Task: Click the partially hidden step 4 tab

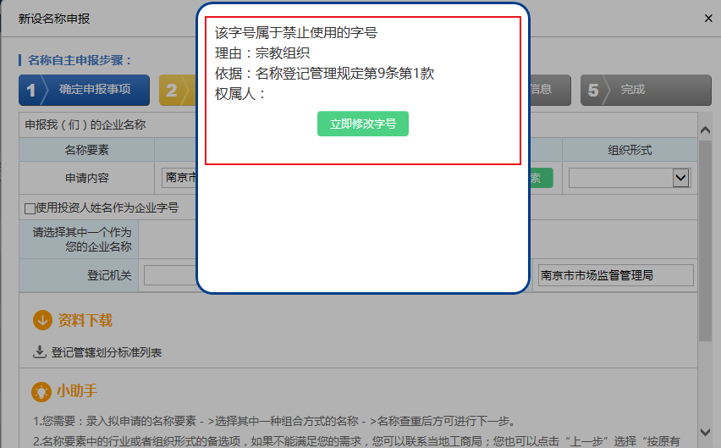Action: [550, 90]
